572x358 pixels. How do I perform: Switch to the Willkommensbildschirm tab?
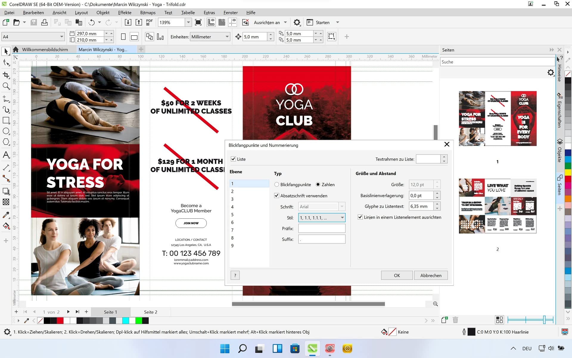click(x=45, y=50)
